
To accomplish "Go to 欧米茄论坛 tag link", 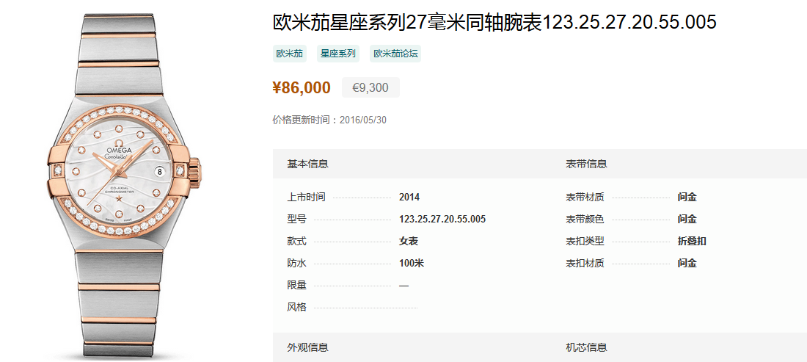I will (x=395, y=54).
